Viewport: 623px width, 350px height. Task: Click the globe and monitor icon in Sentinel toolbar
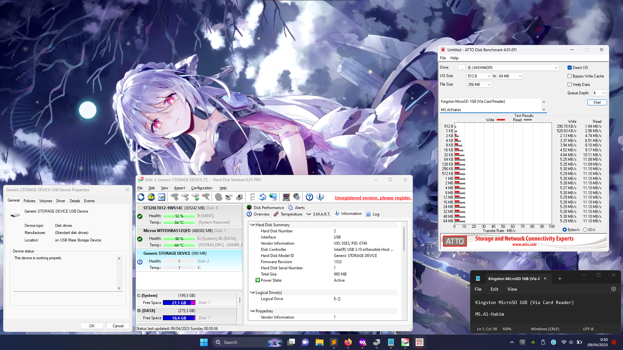coord(273,197)
